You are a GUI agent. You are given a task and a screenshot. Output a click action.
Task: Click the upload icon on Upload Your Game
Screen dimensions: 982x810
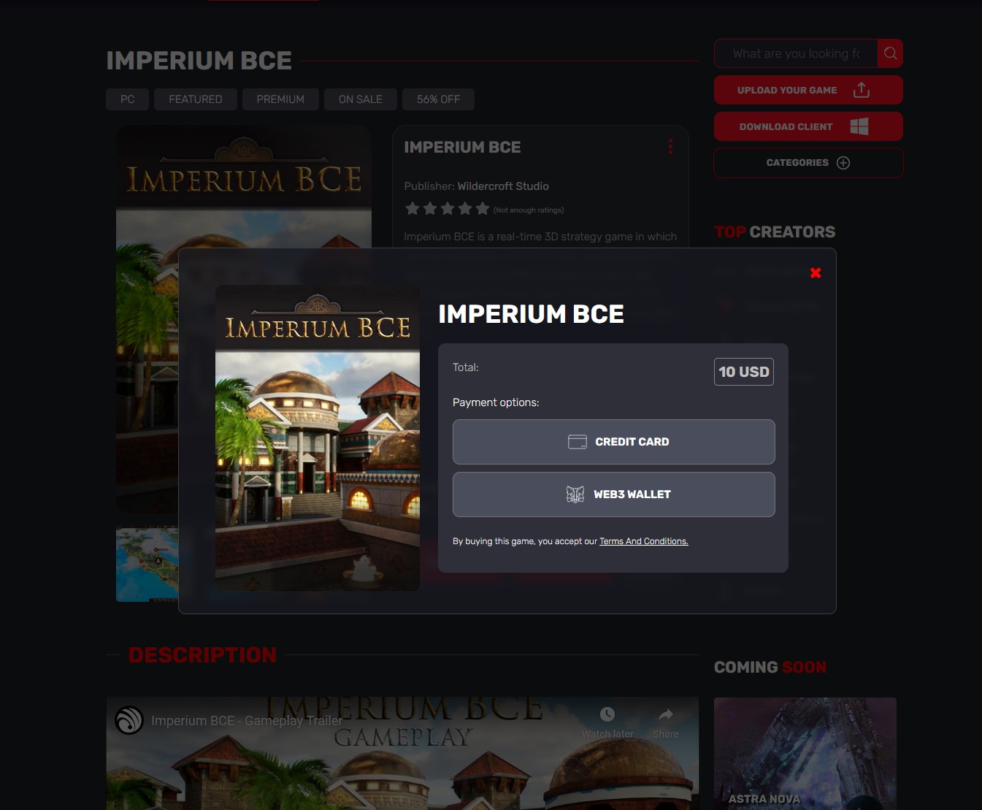861,89
